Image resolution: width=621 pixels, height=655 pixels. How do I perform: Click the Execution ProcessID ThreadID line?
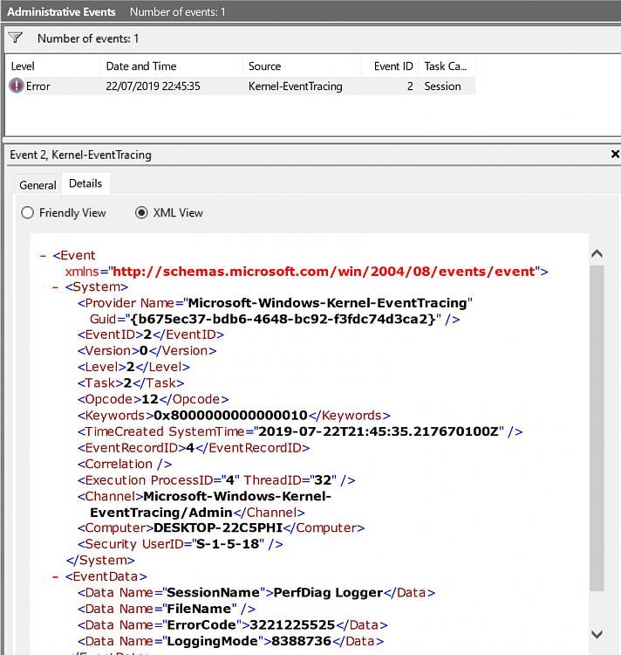click(216, 480)
